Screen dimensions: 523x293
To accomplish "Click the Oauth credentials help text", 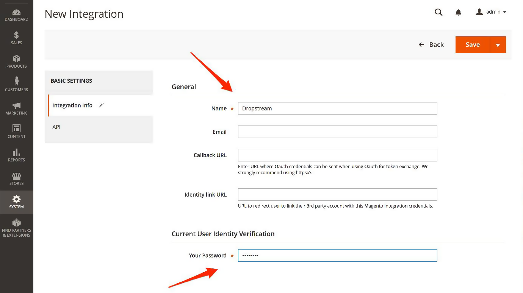I will (x=333, y=169).
